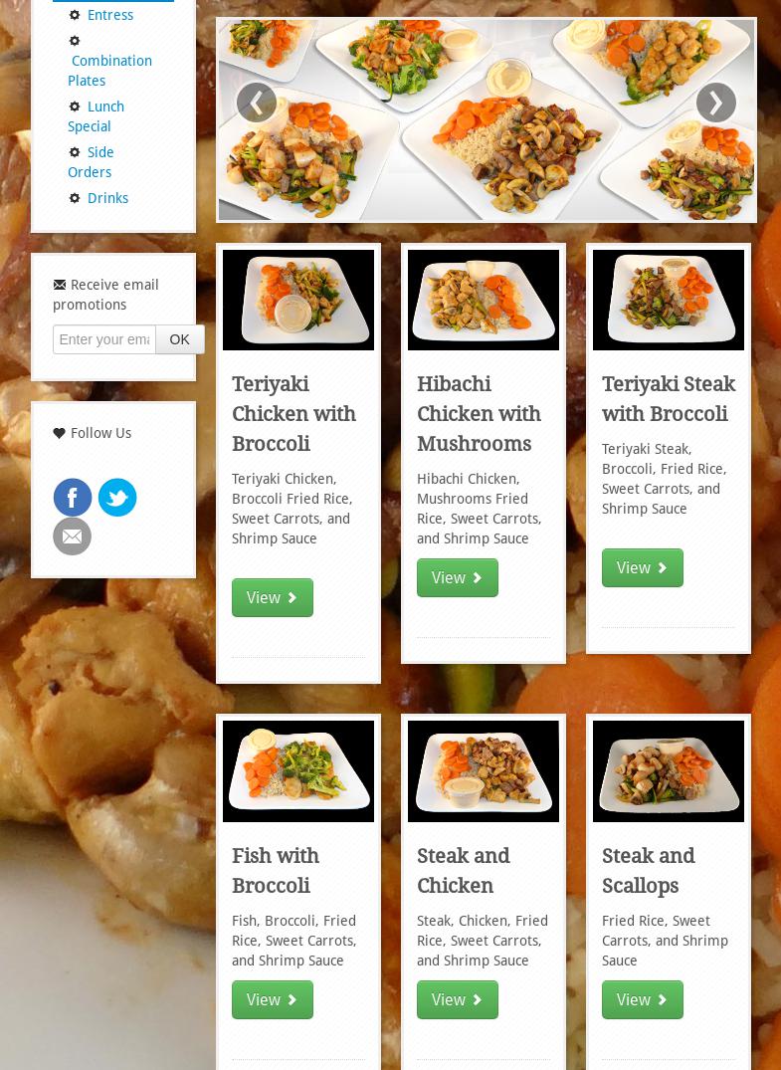
Task: View Hibachi Chicken with Mushrooms details
Action: click(457, 578)
